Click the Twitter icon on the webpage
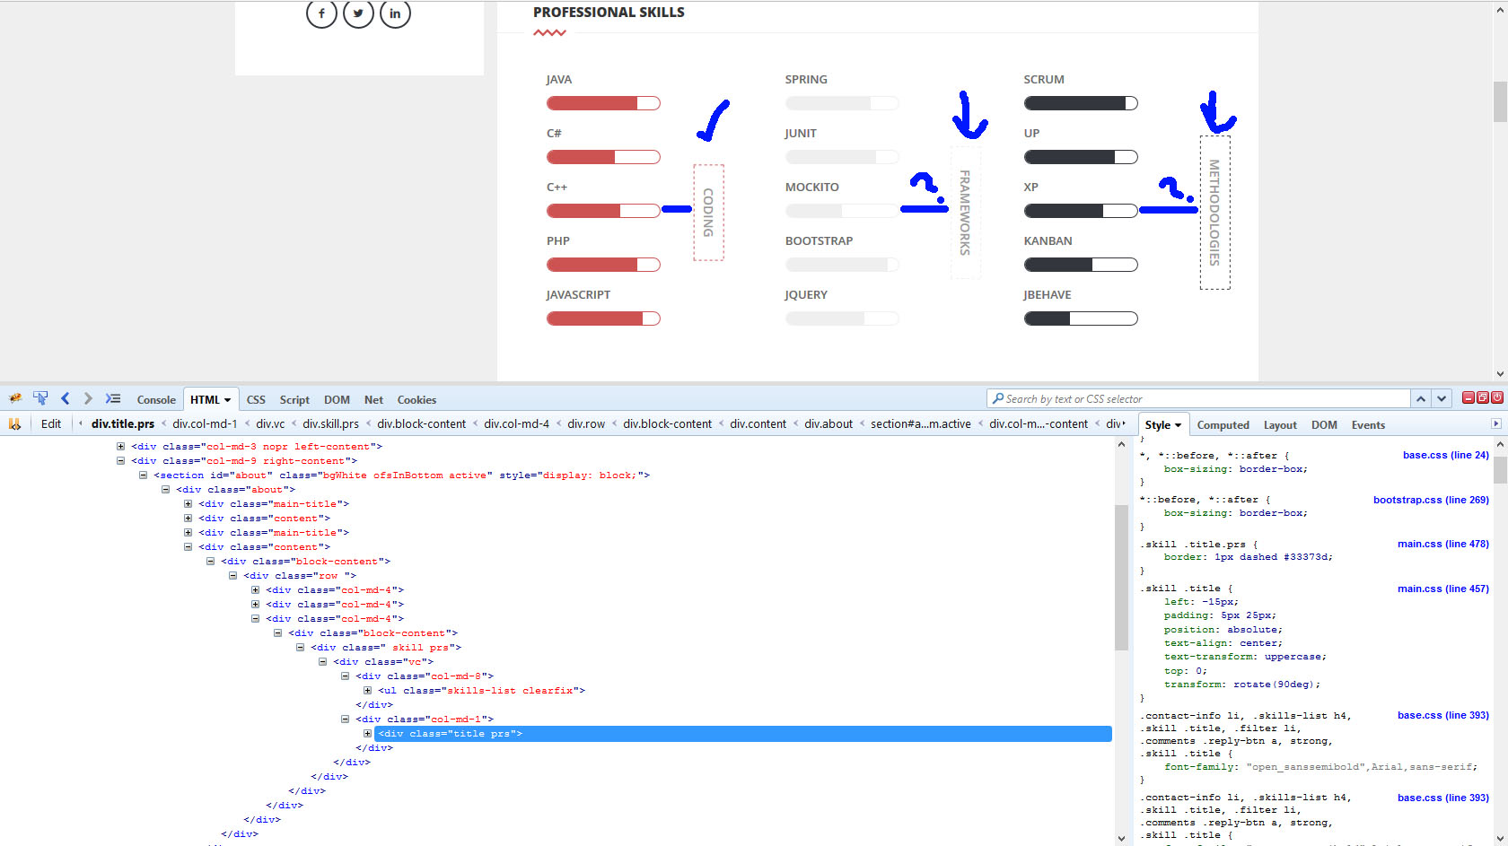This screenshot has height=846, width=1508. tap(358, 13)
